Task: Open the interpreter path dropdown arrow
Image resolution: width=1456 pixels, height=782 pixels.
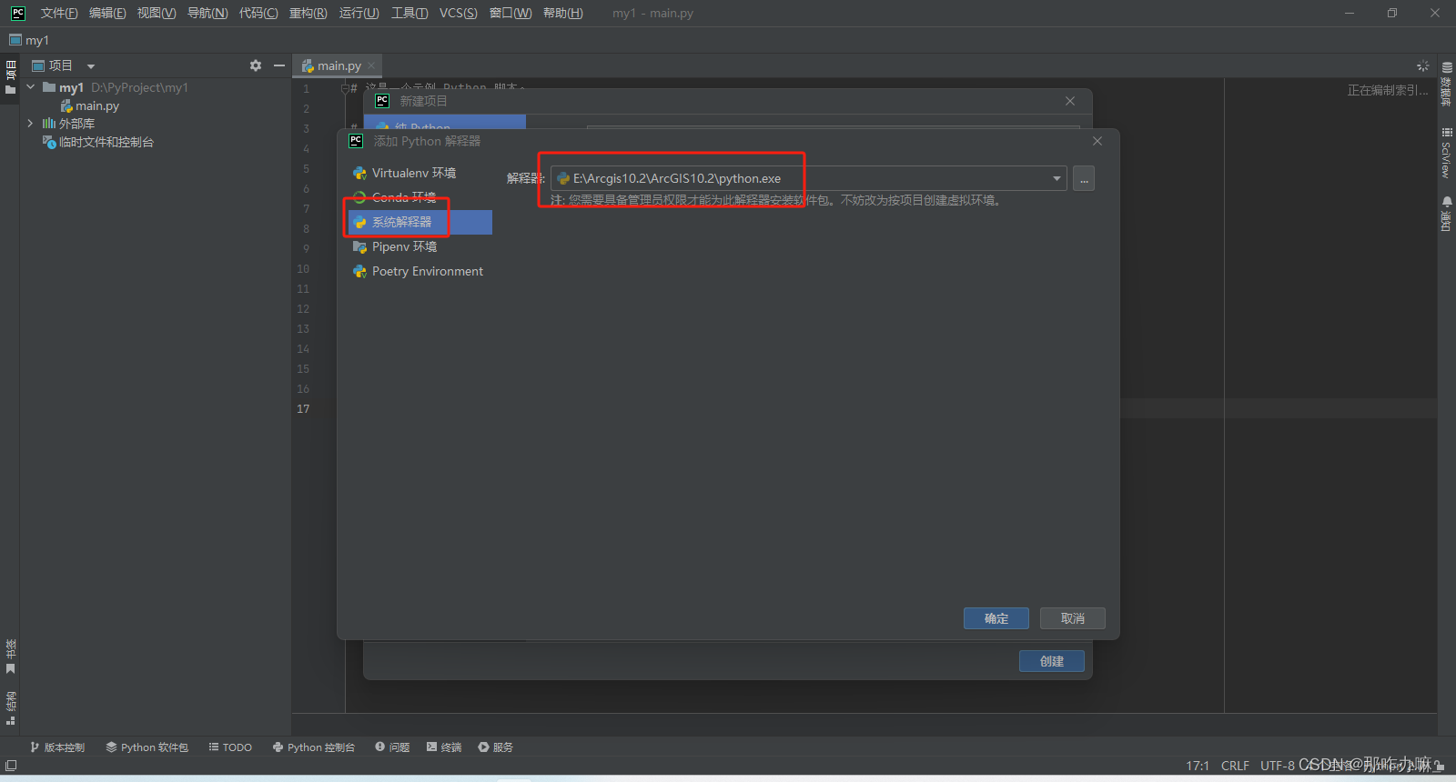Action: point(1057,178)
